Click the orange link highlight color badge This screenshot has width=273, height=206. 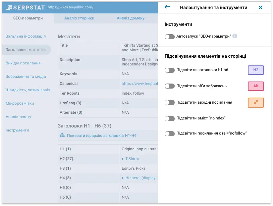coord(256,102)
